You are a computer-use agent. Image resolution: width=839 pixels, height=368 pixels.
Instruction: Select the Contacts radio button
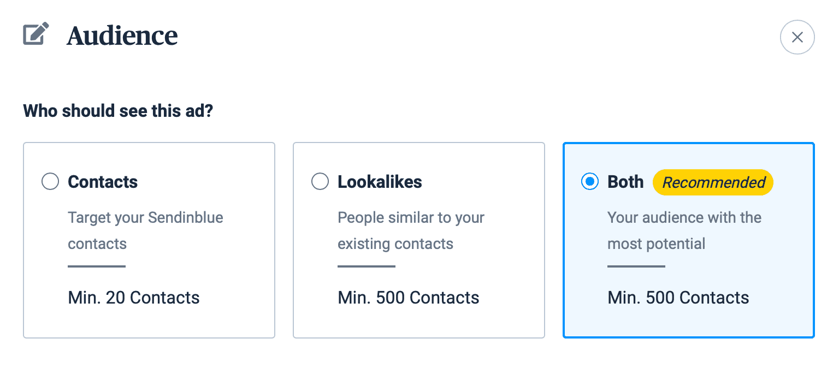tap(50, 181)
